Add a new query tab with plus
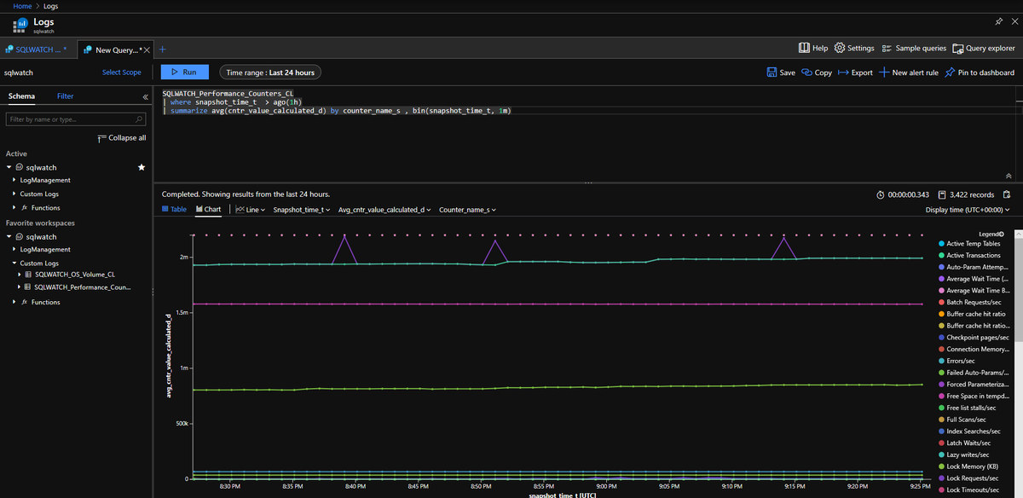The width and height of the screenshot is (1023, 498). click(x=162, y=49)
